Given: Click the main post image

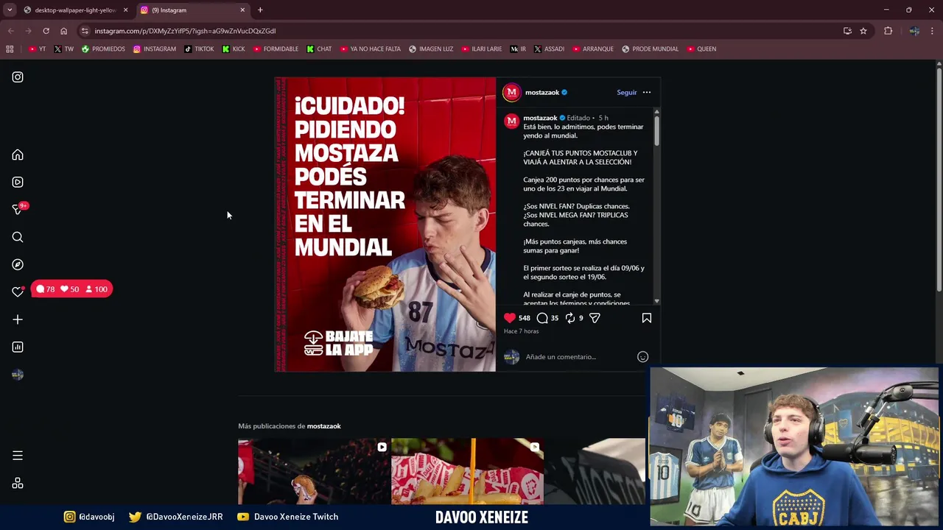Looking at the screenshot, I should pos(385,225).
